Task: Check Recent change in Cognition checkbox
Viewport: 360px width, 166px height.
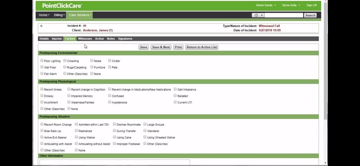Action: click(x=69, y=89)
